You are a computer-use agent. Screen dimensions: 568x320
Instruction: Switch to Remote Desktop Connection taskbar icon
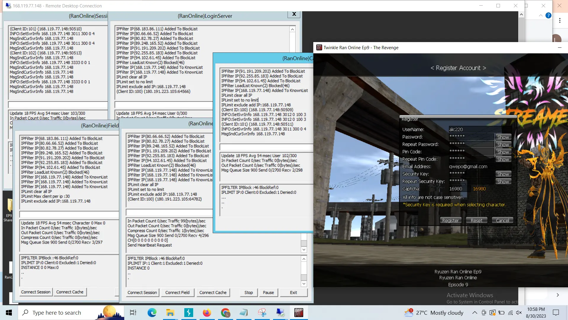pyautogui.click(x=280, y=313)
